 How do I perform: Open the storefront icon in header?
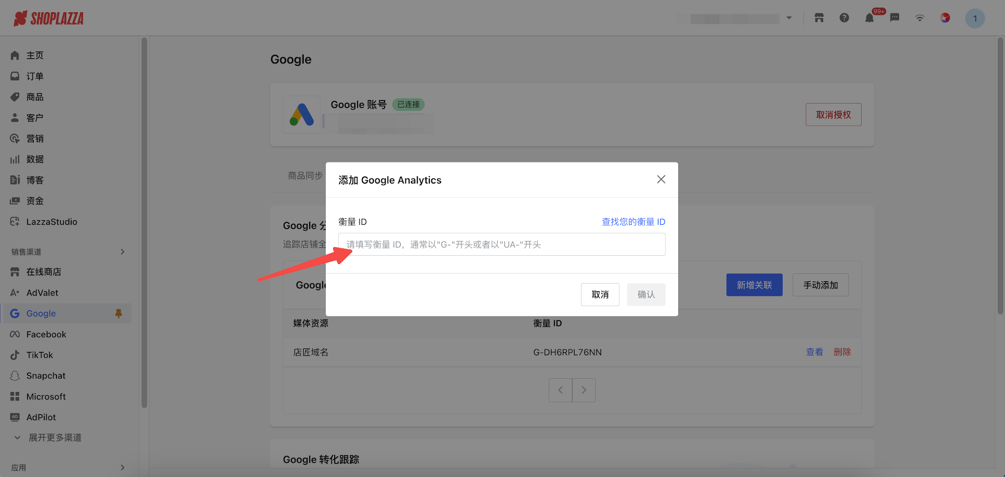(x=819, y=18)
